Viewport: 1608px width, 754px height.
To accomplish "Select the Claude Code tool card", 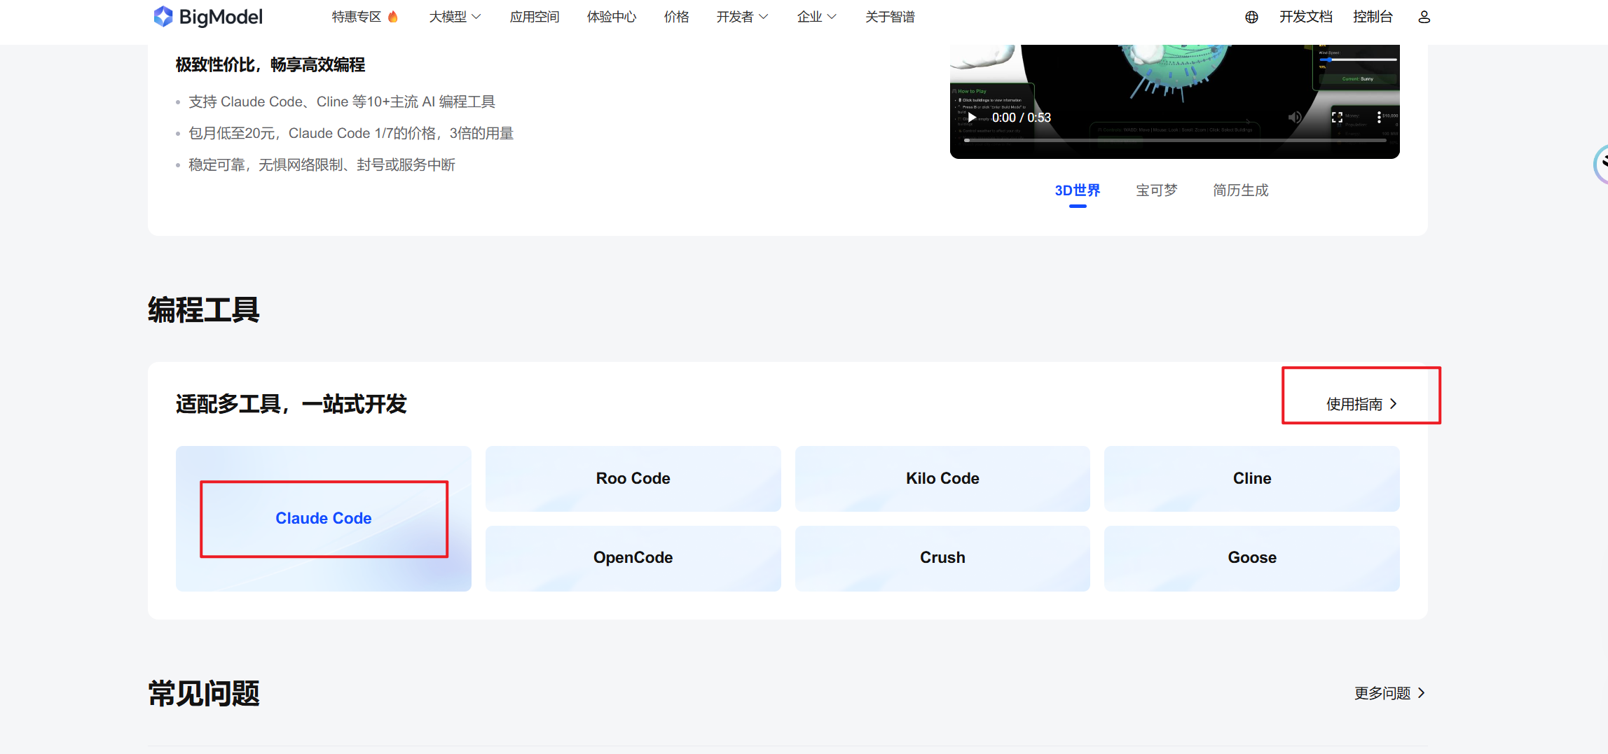I will coord(324,519).
